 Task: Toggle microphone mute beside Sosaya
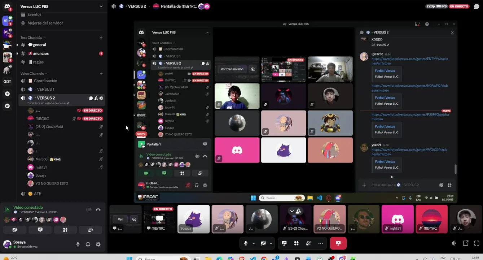coord(78,244)
